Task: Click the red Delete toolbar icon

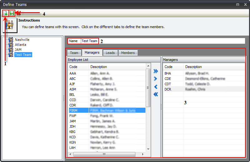Action: pyautogui.click(x=18, y=13)
